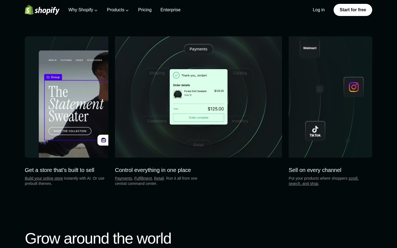Click the Shopify logo in the header
This screenshot has width=397, height=248.
[42, 10]
